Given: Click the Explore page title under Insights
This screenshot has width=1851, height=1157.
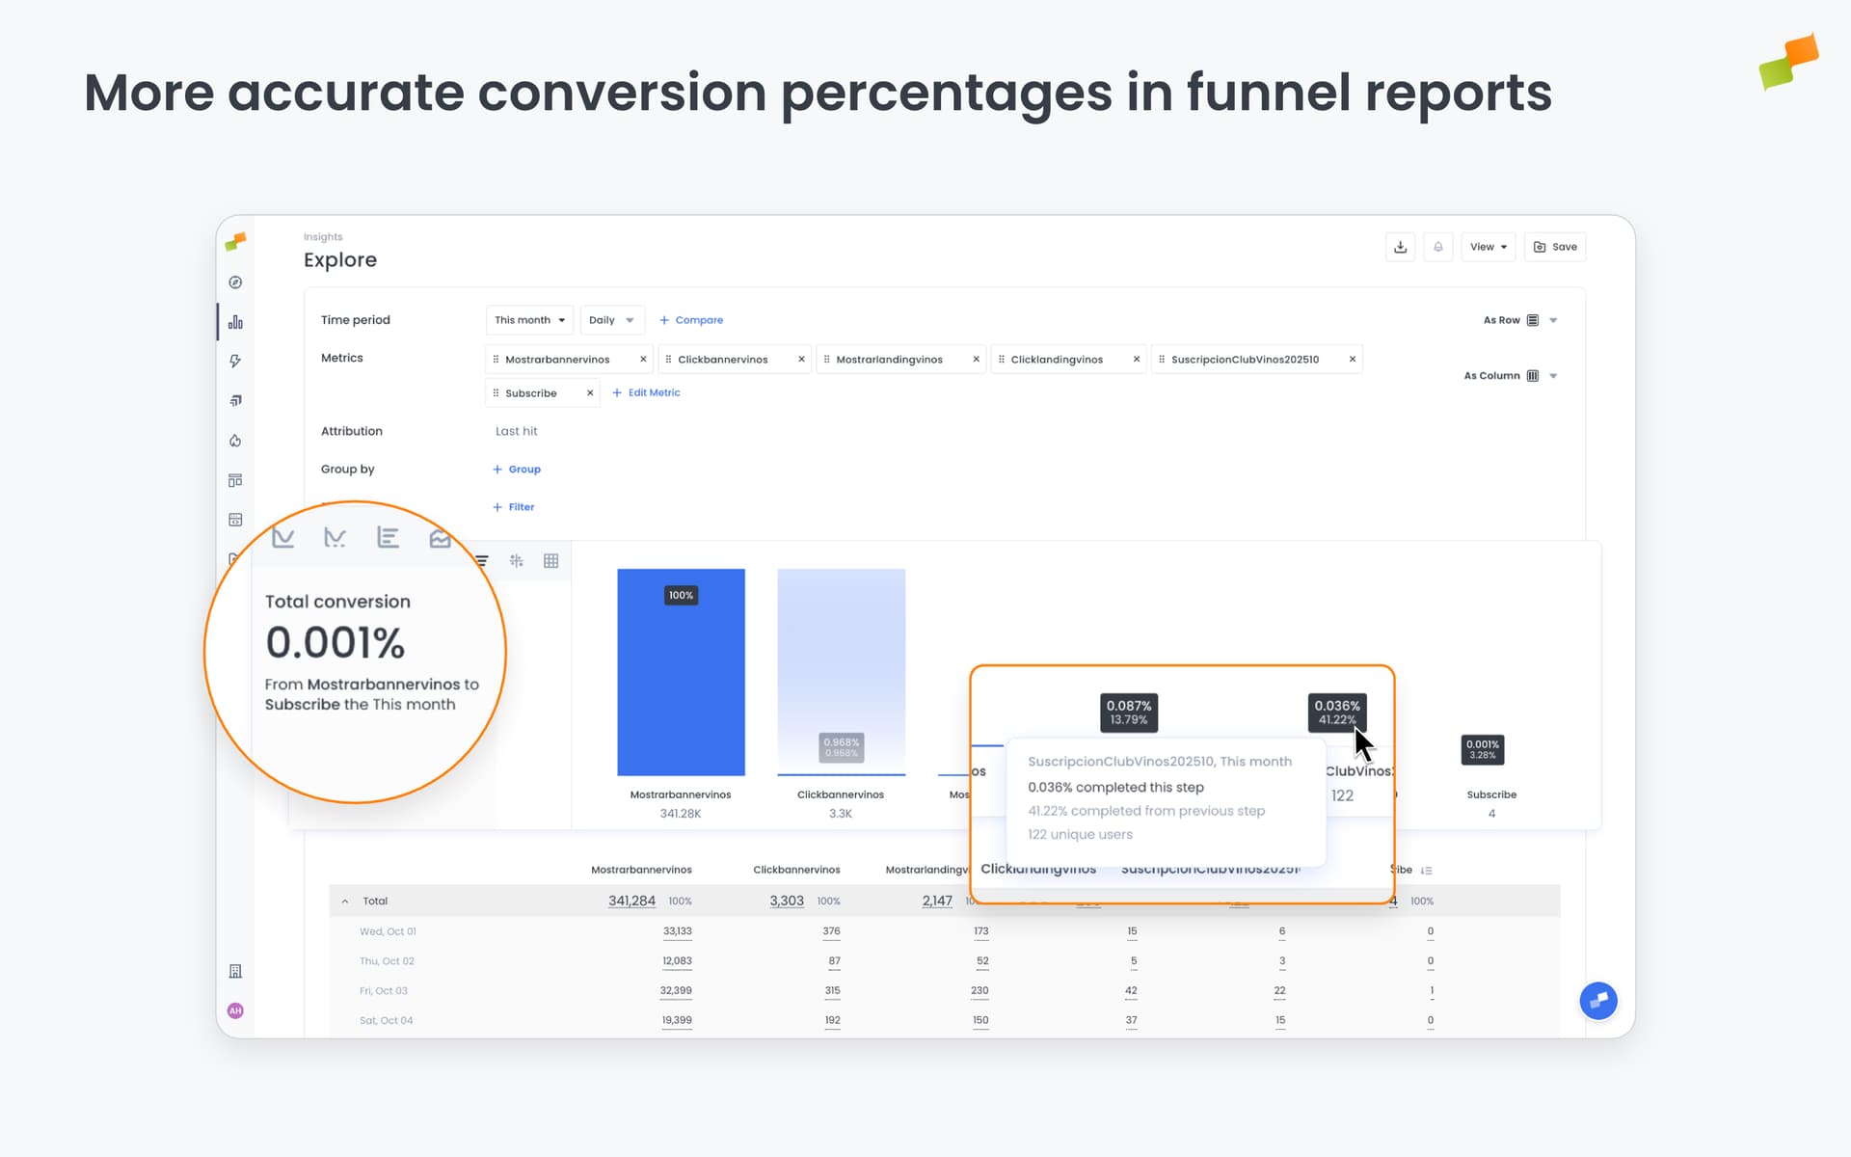Looking at the screenshot, I should click(339, 259).
